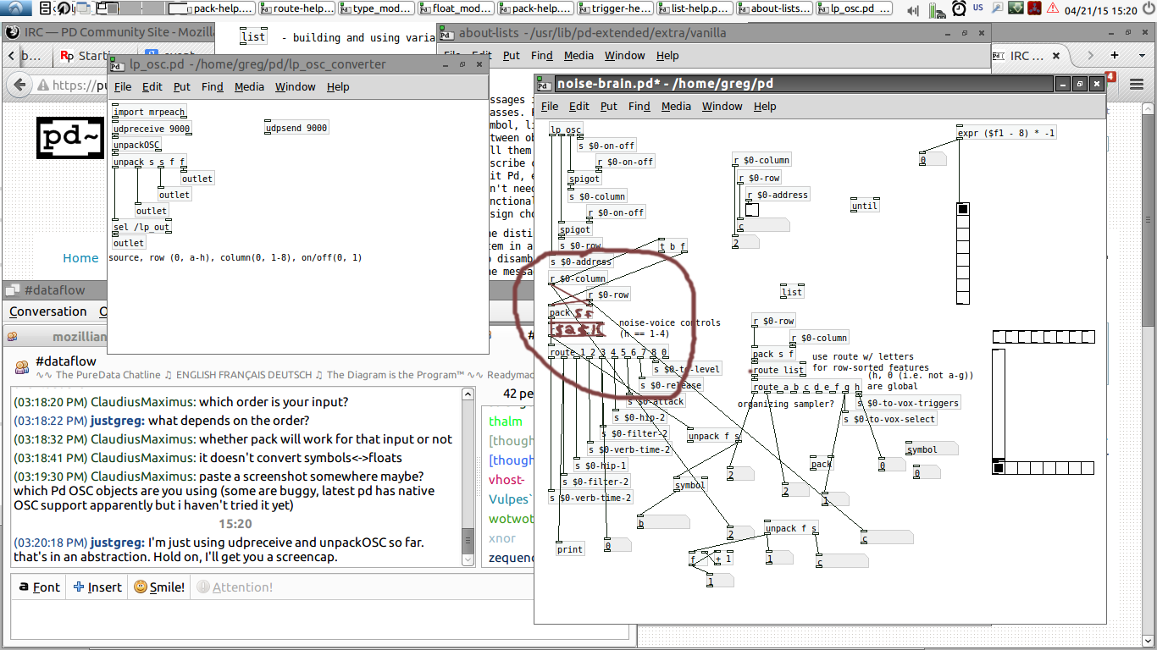Viewport: 1157px width, 650px height.
Task: Open Conversation menu in Pidgin
Action: pyautogui.click(x=47, y=311)
